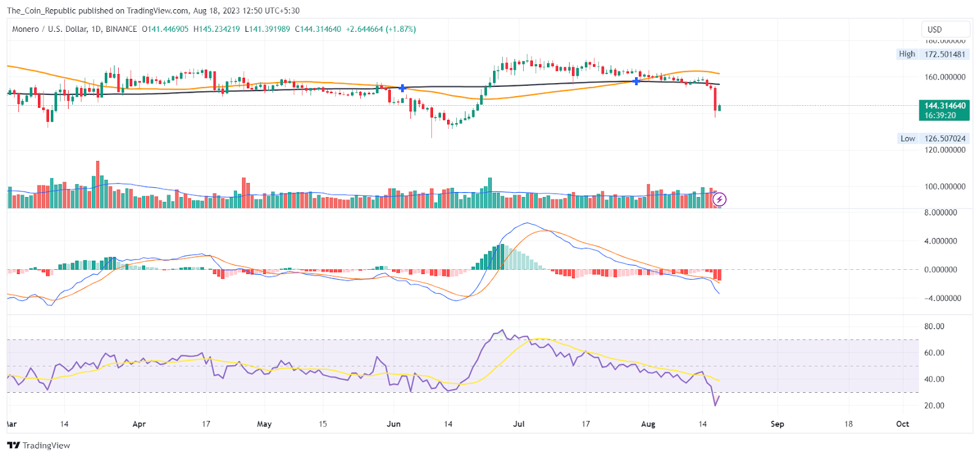This screenshot has width=980, height=457.
Task: Click the 20.00 RSI axis label
Action: tap(935, 406)
